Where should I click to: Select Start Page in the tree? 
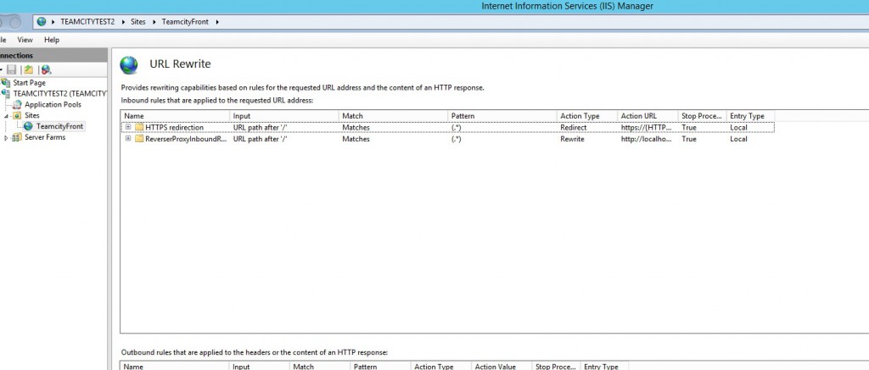[x=30, y=83]
